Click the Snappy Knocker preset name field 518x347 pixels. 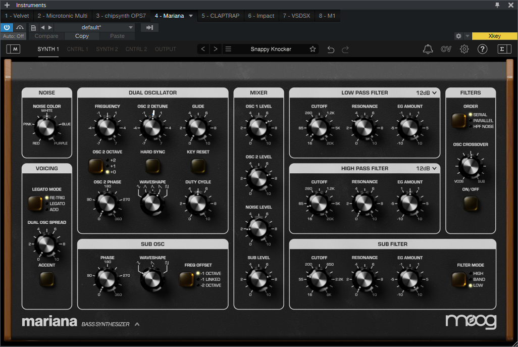pos(271,49)
